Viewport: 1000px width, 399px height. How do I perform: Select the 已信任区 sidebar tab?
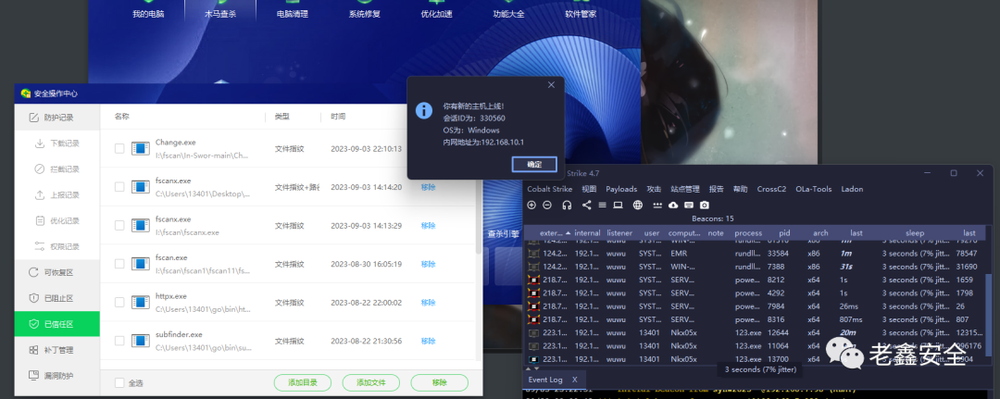point(57,324)
